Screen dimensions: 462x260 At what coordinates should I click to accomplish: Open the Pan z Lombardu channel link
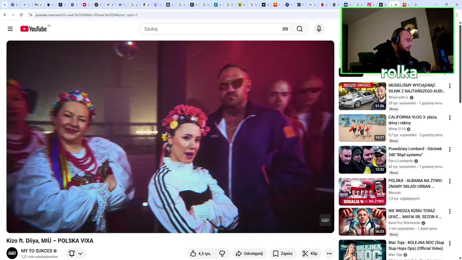(x=401, y=161)
